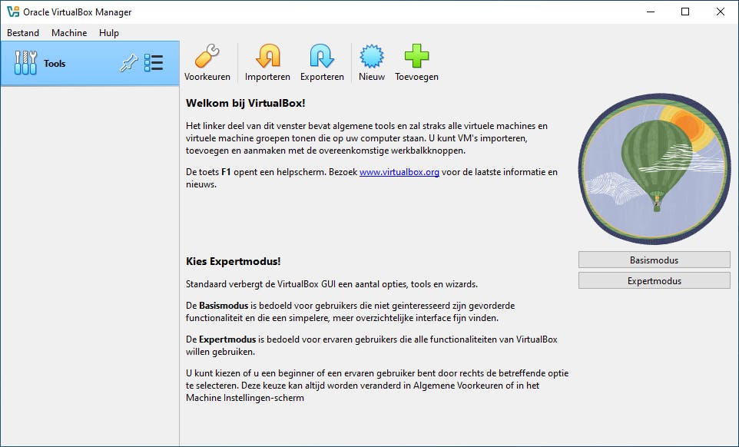Click the VirtualBox logo in title bar
This screenshot has width=739, height=447.
(13, 12)
